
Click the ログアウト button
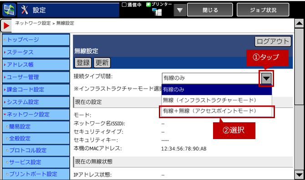[273, 41]
